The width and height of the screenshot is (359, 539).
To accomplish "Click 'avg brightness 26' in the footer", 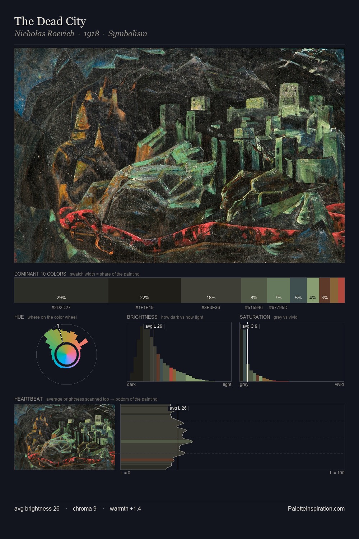I will [x=37, y=509].
